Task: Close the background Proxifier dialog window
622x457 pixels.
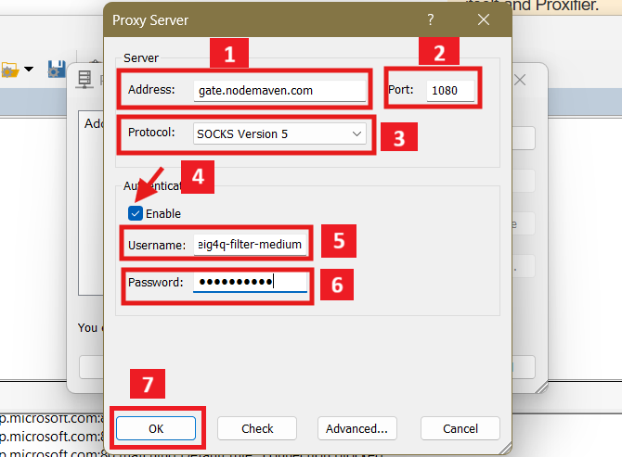Action: click(x=520, y=81)
